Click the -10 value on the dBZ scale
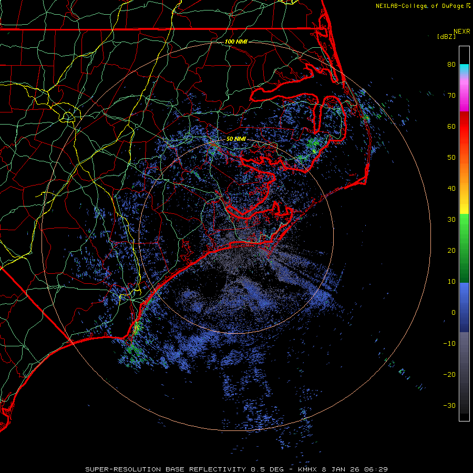This screenshot has height=473, width=473. pos(449,343)
